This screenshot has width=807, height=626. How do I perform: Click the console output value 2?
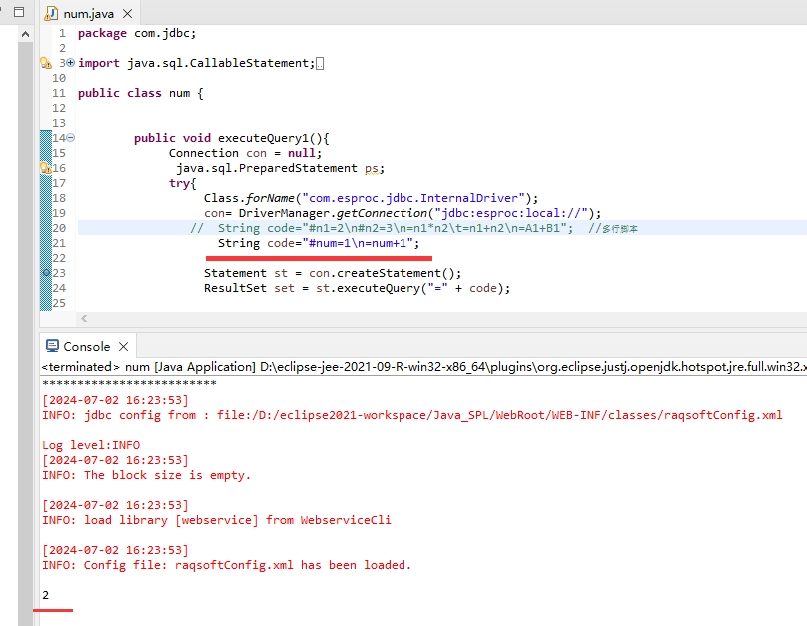click(x=46, y=596)
